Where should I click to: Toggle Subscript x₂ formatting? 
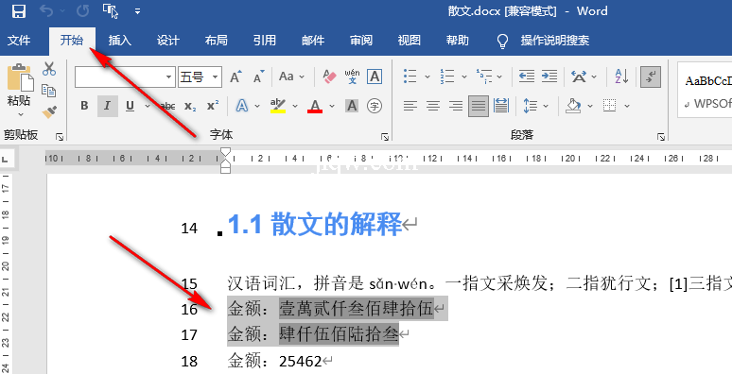click(x=190, y=107)
